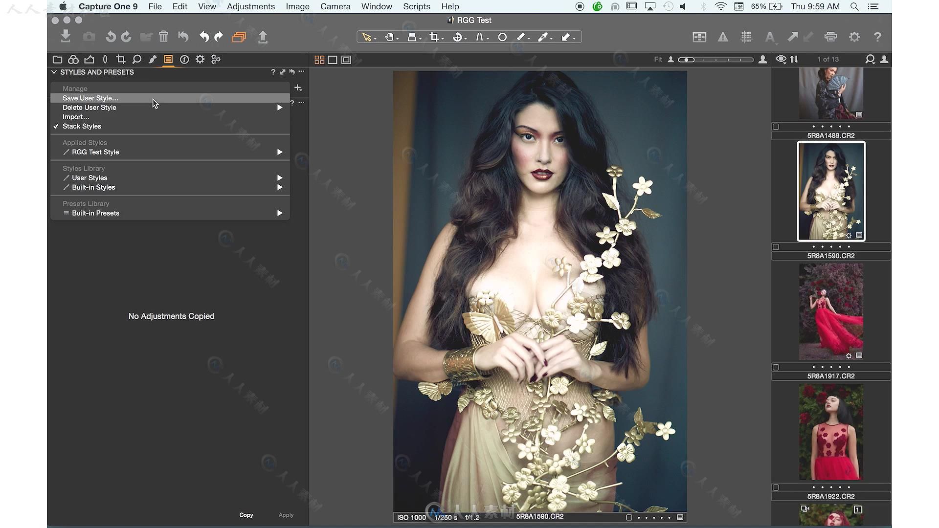Toggle Stack Styles option
The width and height of the screenshot is (939, 528).
[82, 126]
